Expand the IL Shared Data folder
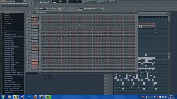 tap(7, 24)
